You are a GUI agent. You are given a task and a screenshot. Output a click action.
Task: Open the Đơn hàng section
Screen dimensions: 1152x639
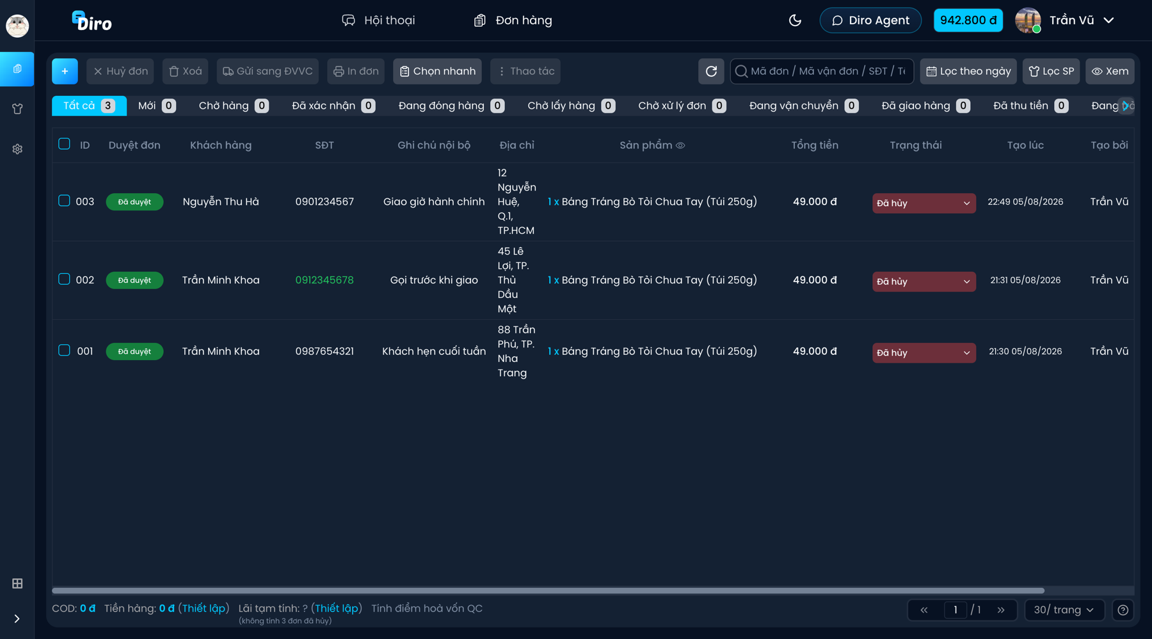pyautogui.click(x=513, y=20)
